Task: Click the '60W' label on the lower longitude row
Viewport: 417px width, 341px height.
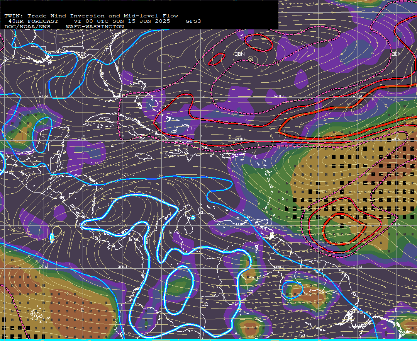Action: (279, 267)
